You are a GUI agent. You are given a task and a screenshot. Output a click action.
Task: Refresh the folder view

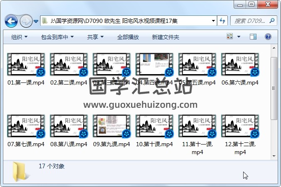(222, 21)
